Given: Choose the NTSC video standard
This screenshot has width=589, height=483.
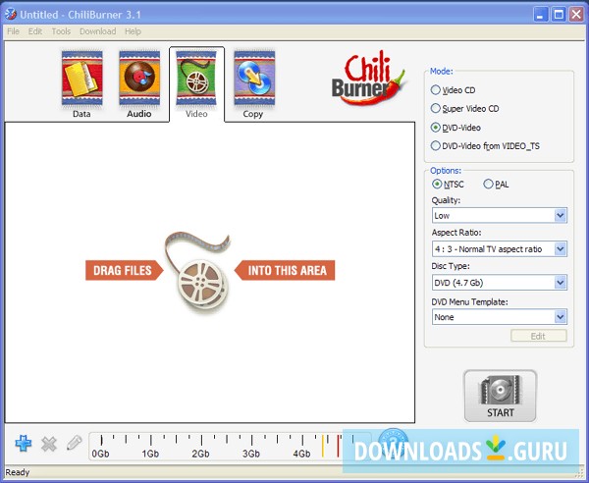Looking at the screenshot, I should [x=448, y=185].
